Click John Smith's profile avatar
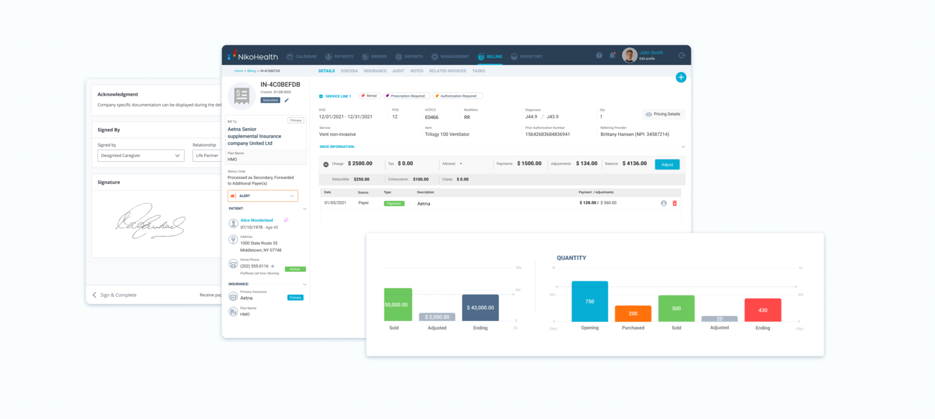The width and height of the screenshot is (935, 419). coord(630,55)
